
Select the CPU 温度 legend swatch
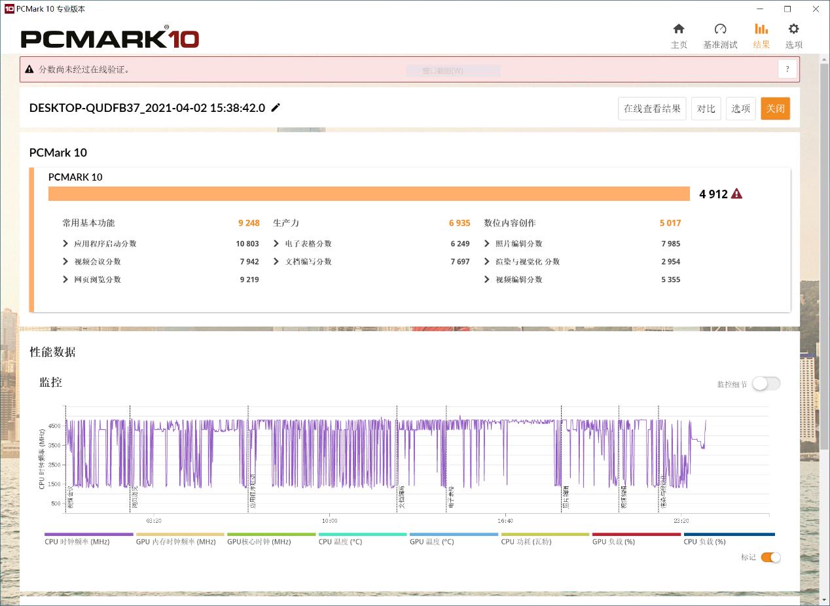(362, 535)
